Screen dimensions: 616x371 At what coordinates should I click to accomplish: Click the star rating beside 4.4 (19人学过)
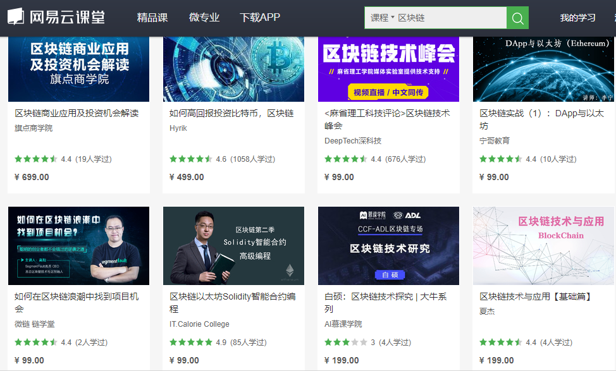pos(36,159)
